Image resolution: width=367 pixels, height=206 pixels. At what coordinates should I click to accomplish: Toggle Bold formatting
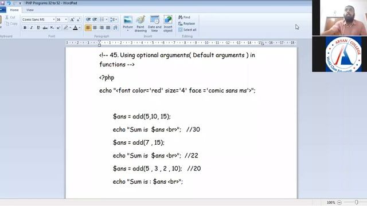pos(25,28)
